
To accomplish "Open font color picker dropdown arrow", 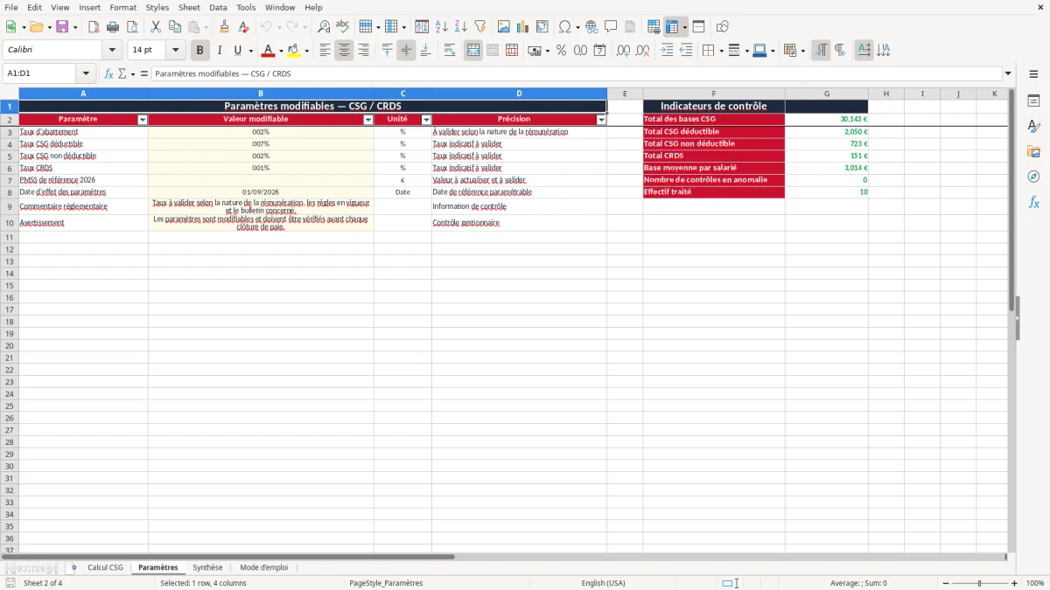I will (281, 51).
